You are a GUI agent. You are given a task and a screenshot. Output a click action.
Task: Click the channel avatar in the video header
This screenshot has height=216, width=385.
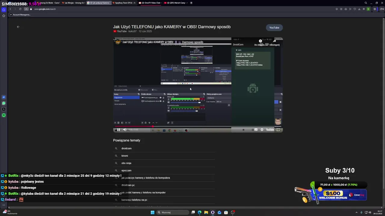point(118,42)
